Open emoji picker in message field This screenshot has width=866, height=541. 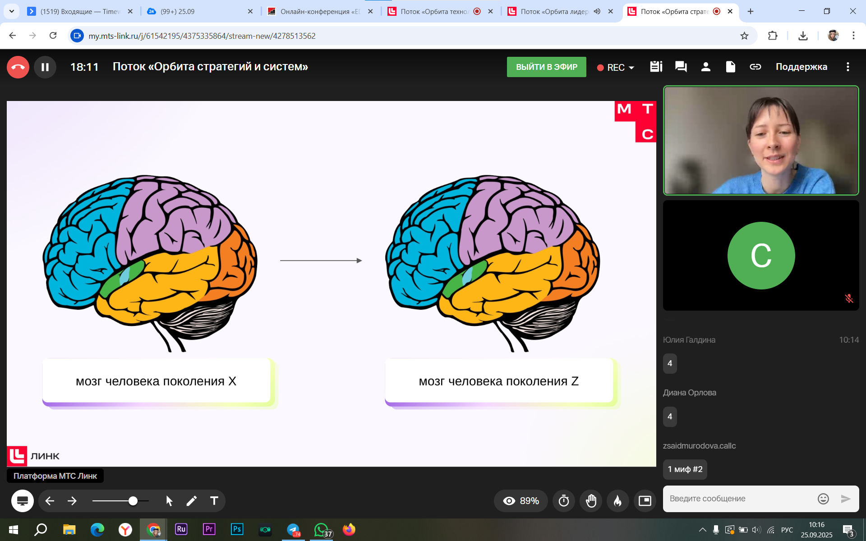823,499
